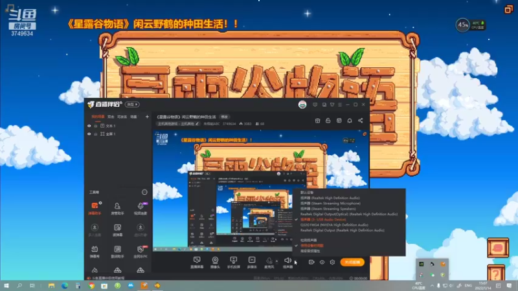
Task: Click the skin shirt icon in title bar
Action: (x=332, y=105)
